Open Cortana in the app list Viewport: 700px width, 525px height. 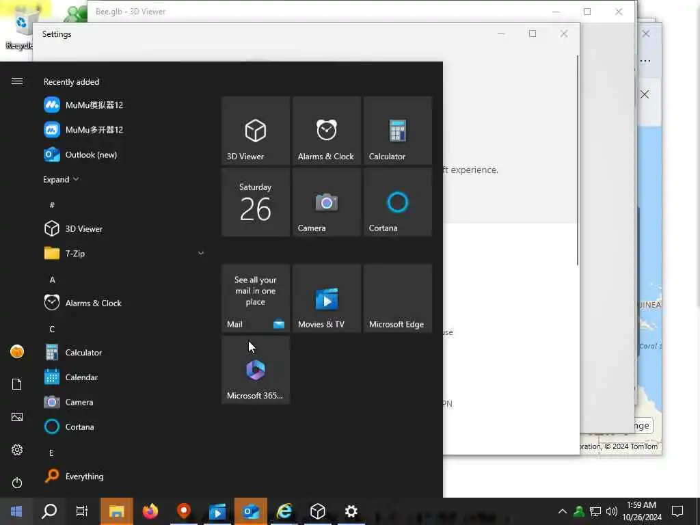coord(124,427)
